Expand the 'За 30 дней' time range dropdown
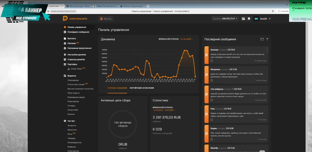The width and height of the screenshot is (312, 152). coord(187,39)
